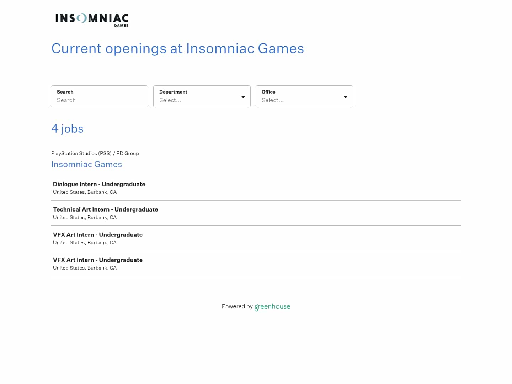Open the second VFX Art Intern posting
The width and height of the screenshot is (512, 384).
coord(97,260)
